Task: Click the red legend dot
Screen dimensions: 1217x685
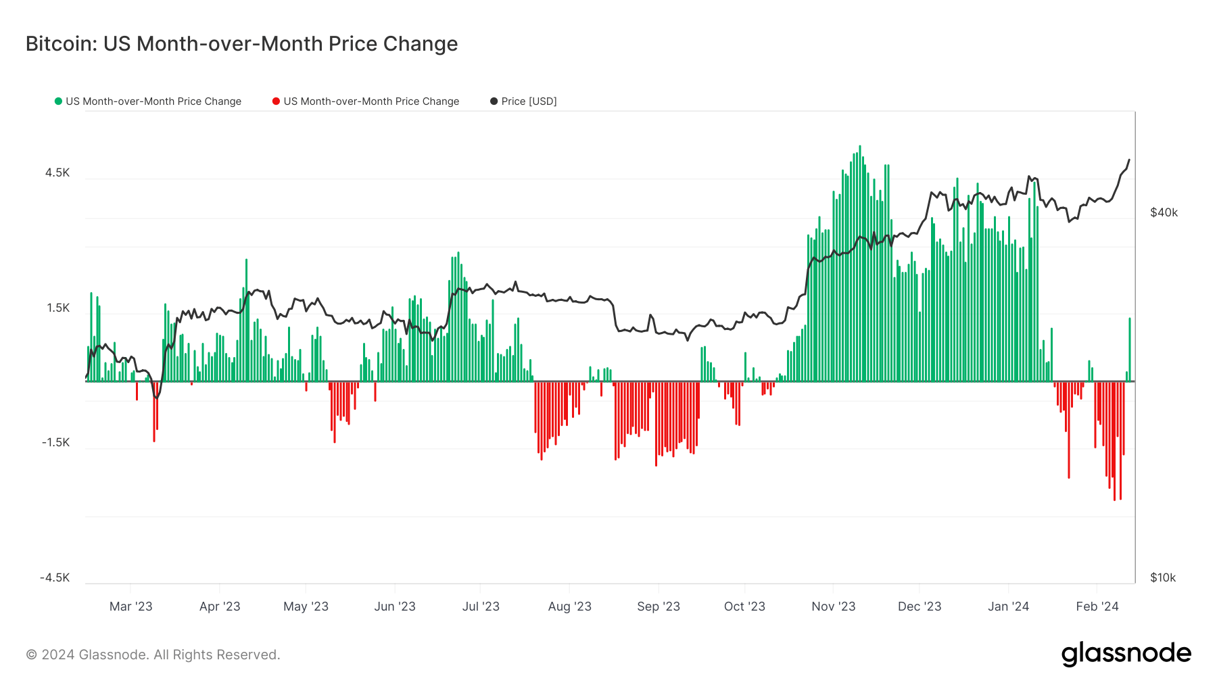Action: 276,101
